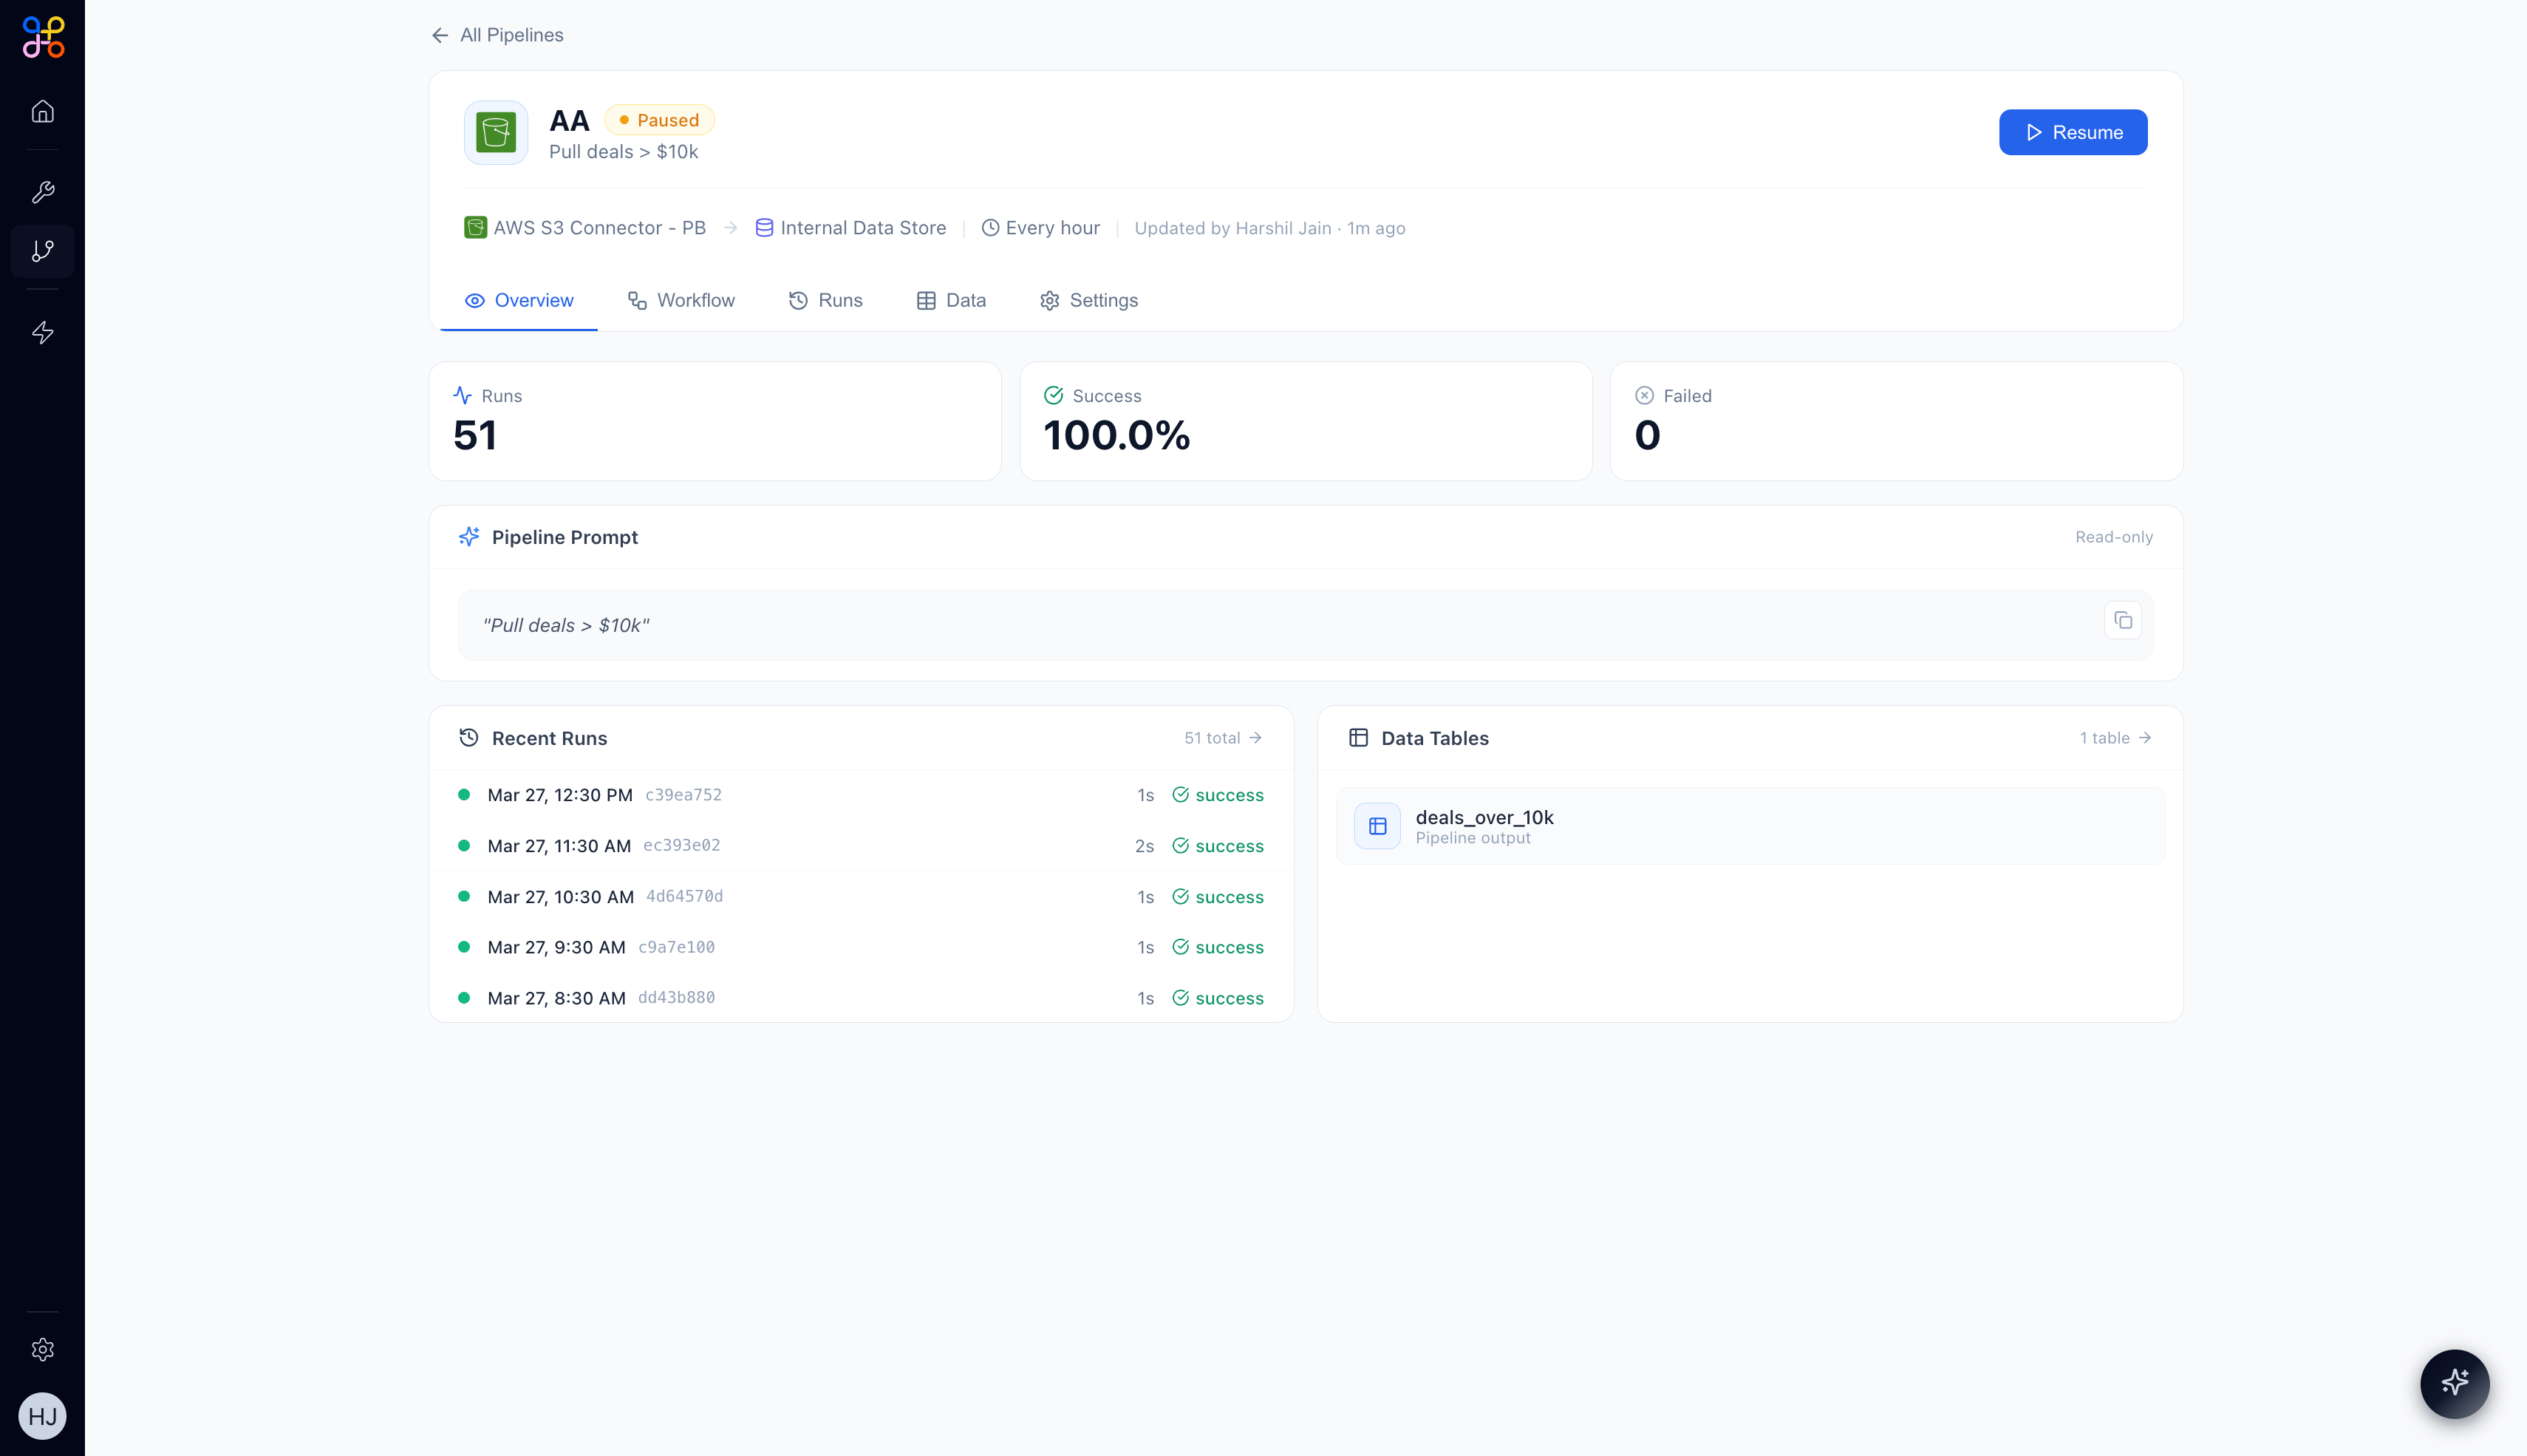2527x1456 pixels.
Task: Go back to All Pipelines
Action: pyautogui.click(x=497, y=35)
